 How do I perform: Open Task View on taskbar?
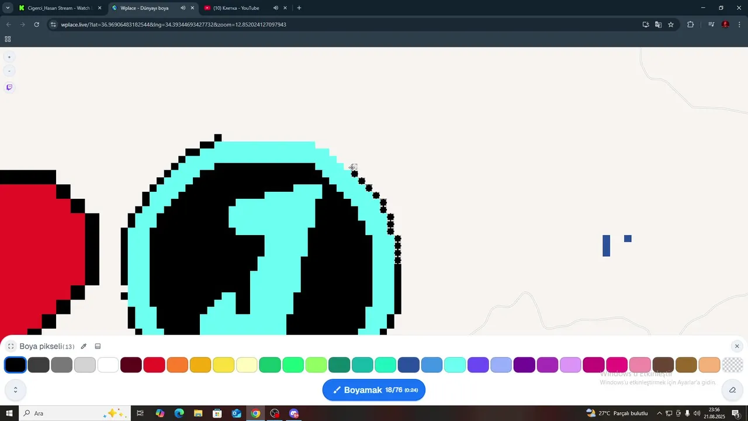[140, 413]
